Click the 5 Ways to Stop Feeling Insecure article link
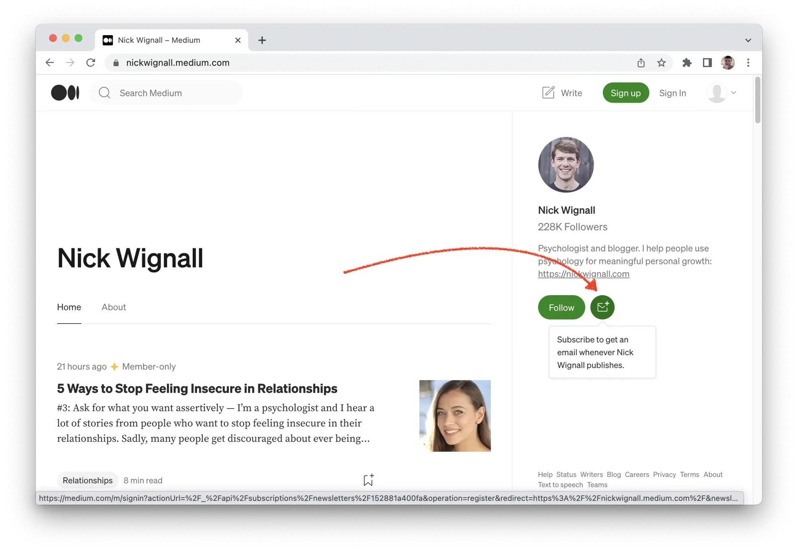 (x=197, y=388)
